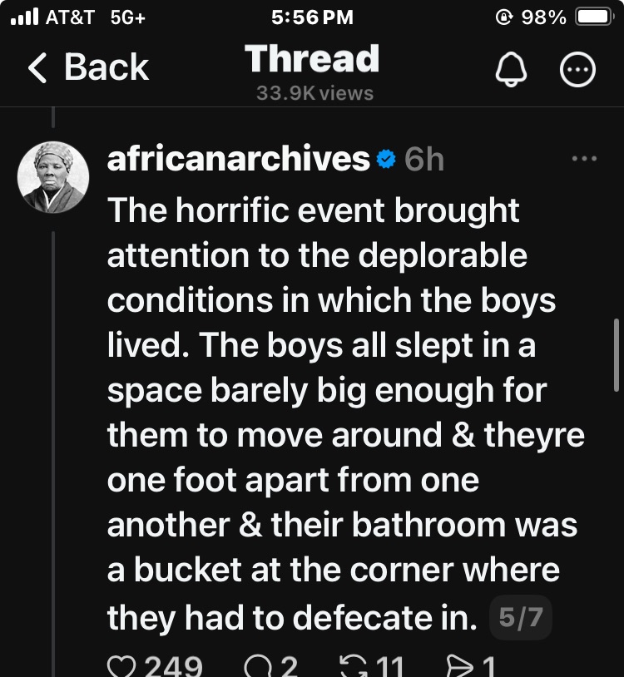Open the post's three-dot options menu
This screenshot has height=677, width=624.
click(x=585, y=159)
